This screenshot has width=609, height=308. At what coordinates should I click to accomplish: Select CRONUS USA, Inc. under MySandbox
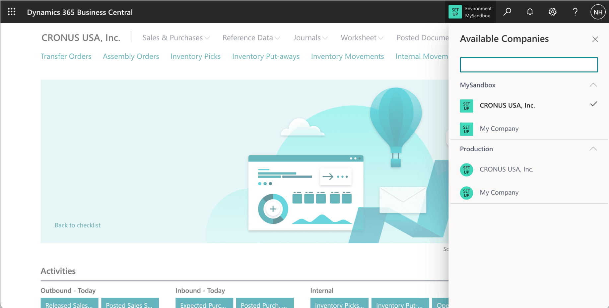(529, 105)
